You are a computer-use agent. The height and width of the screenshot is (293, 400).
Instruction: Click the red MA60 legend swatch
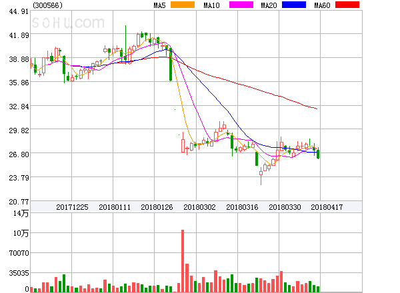(x=347, y=5)
